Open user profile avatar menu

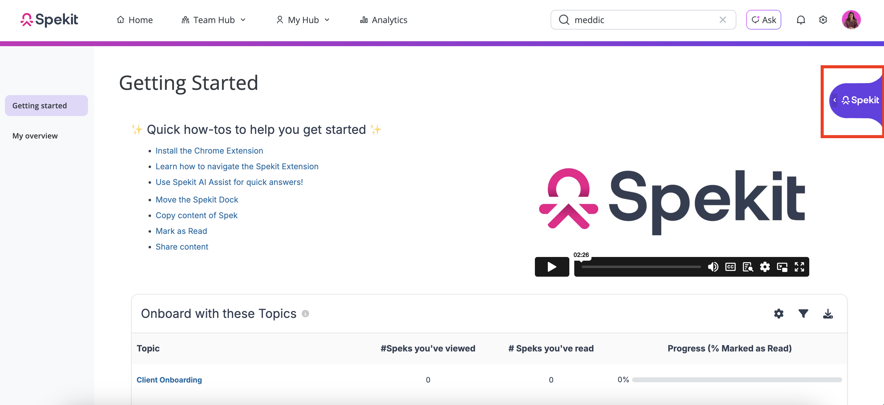851,20
